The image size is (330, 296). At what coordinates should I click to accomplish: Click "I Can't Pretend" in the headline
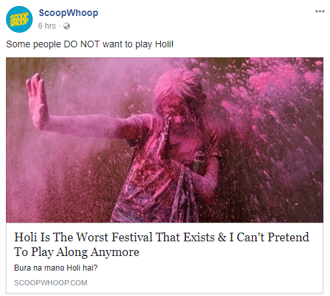click(x=269, y=237)
